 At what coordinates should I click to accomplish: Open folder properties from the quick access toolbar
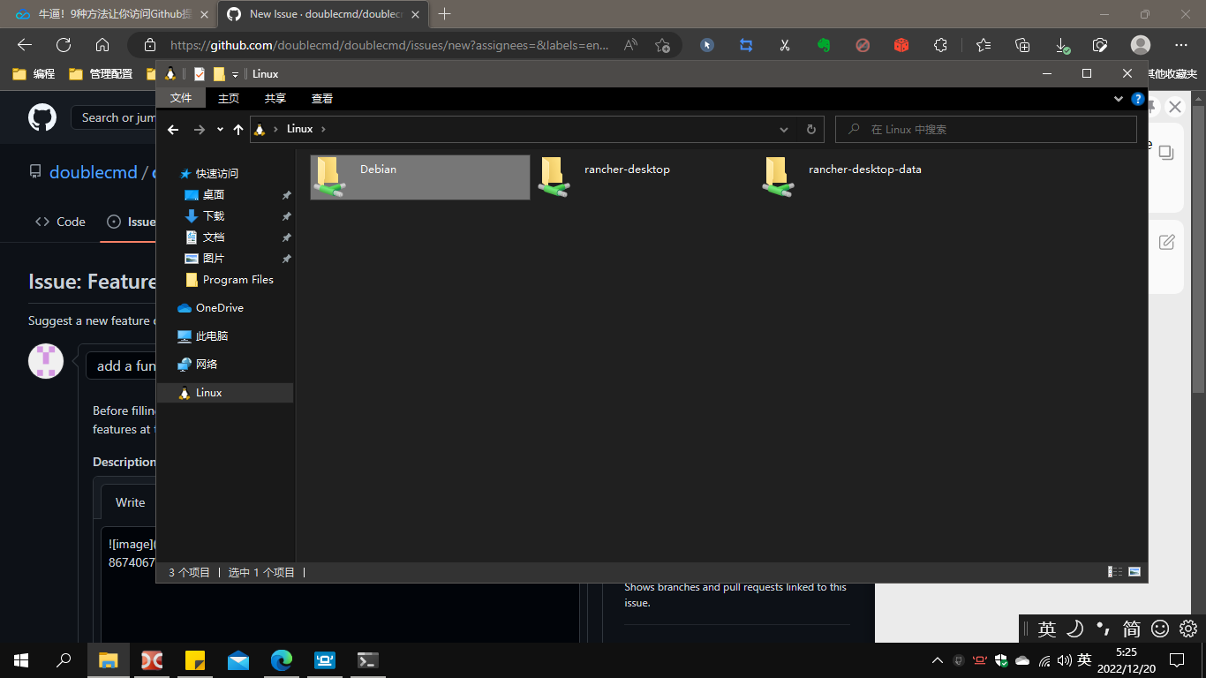tap(199, 73)
